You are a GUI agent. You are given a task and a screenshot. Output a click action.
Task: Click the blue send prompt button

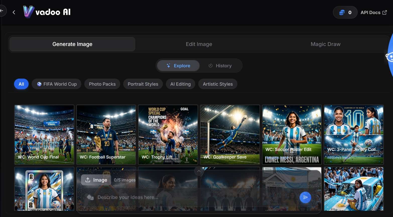[x=305, y=197]
